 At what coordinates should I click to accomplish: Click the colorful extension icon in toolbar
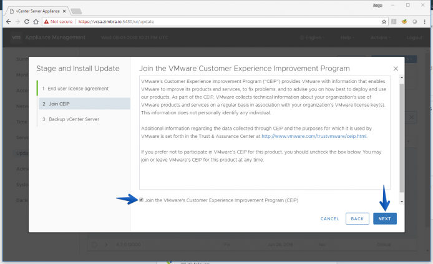(404, 22)
